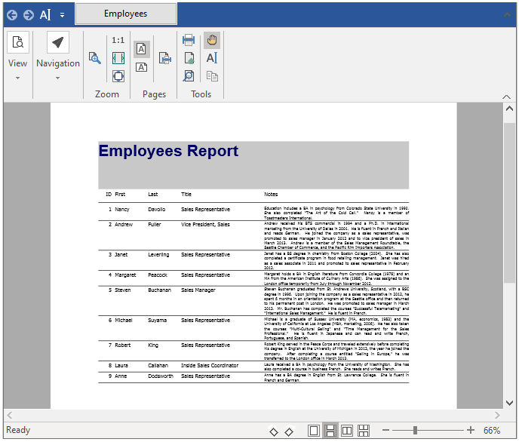Open the quick access toolbar customize arrow
The height and width of the screenshot is (442, 519).
pyautogui.click(x=62, y=14)
